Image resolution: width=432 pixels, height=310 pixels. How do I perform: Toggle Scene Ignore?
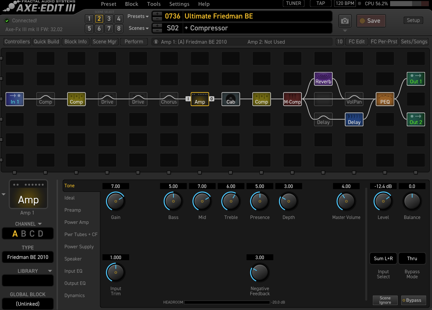(385, 300)
